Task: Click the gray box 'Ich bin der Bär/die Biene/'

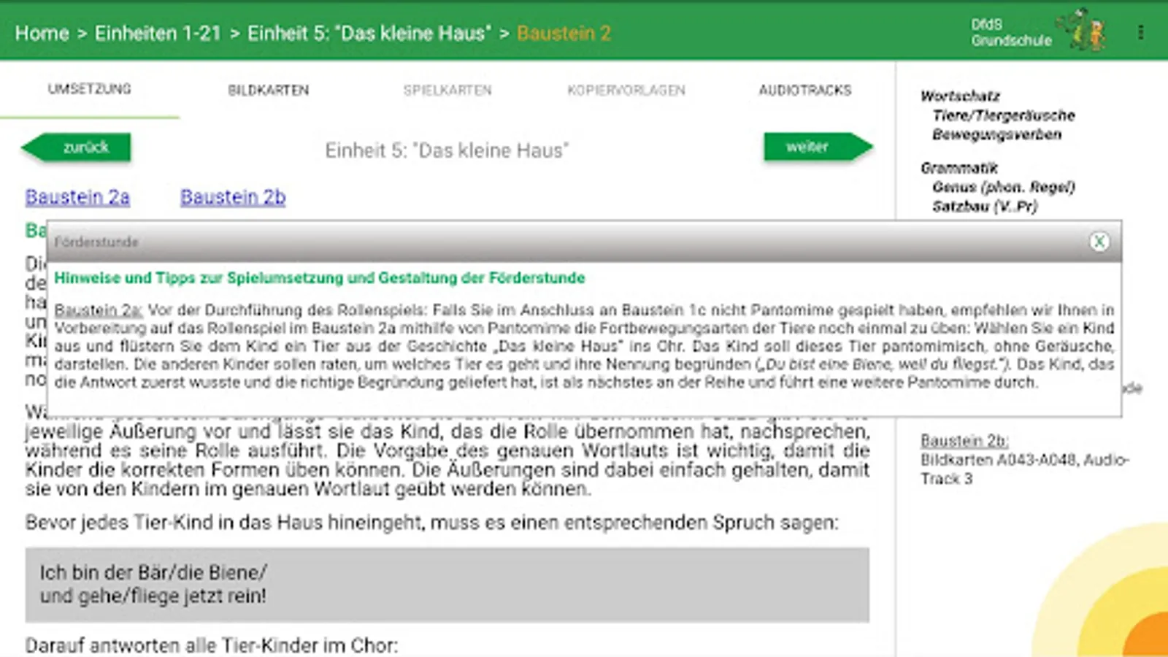Action: tap(447, 585)
